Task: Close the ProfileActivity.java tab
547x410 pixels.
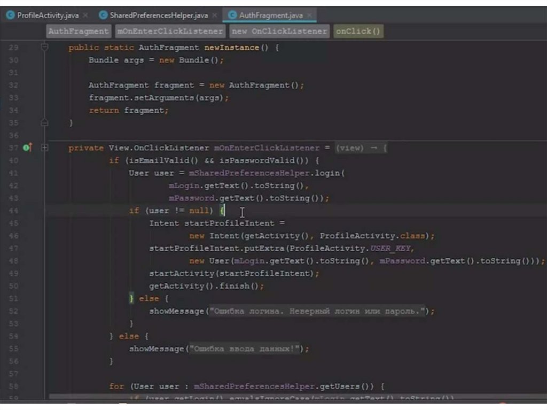Action: 85,16
